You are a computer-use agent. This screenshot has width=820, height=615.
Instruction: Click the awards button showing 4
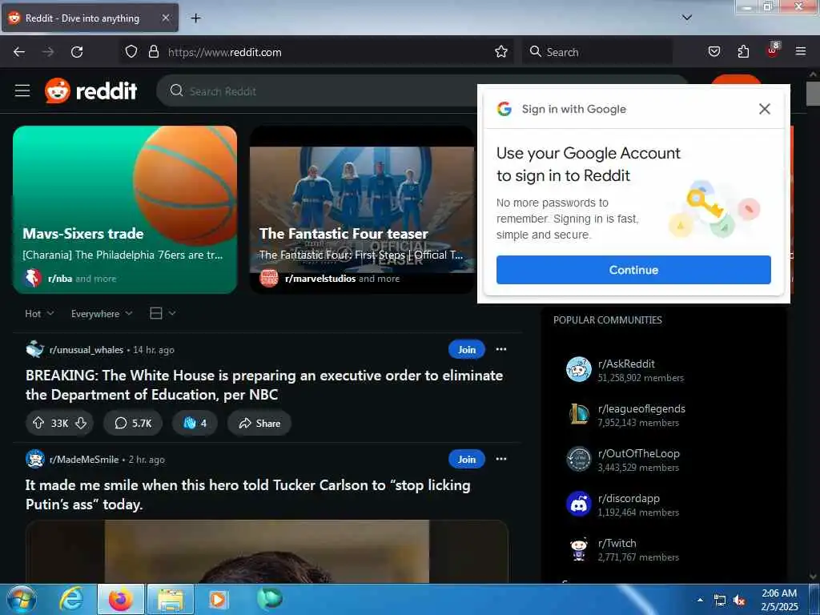tap(195, 423)
